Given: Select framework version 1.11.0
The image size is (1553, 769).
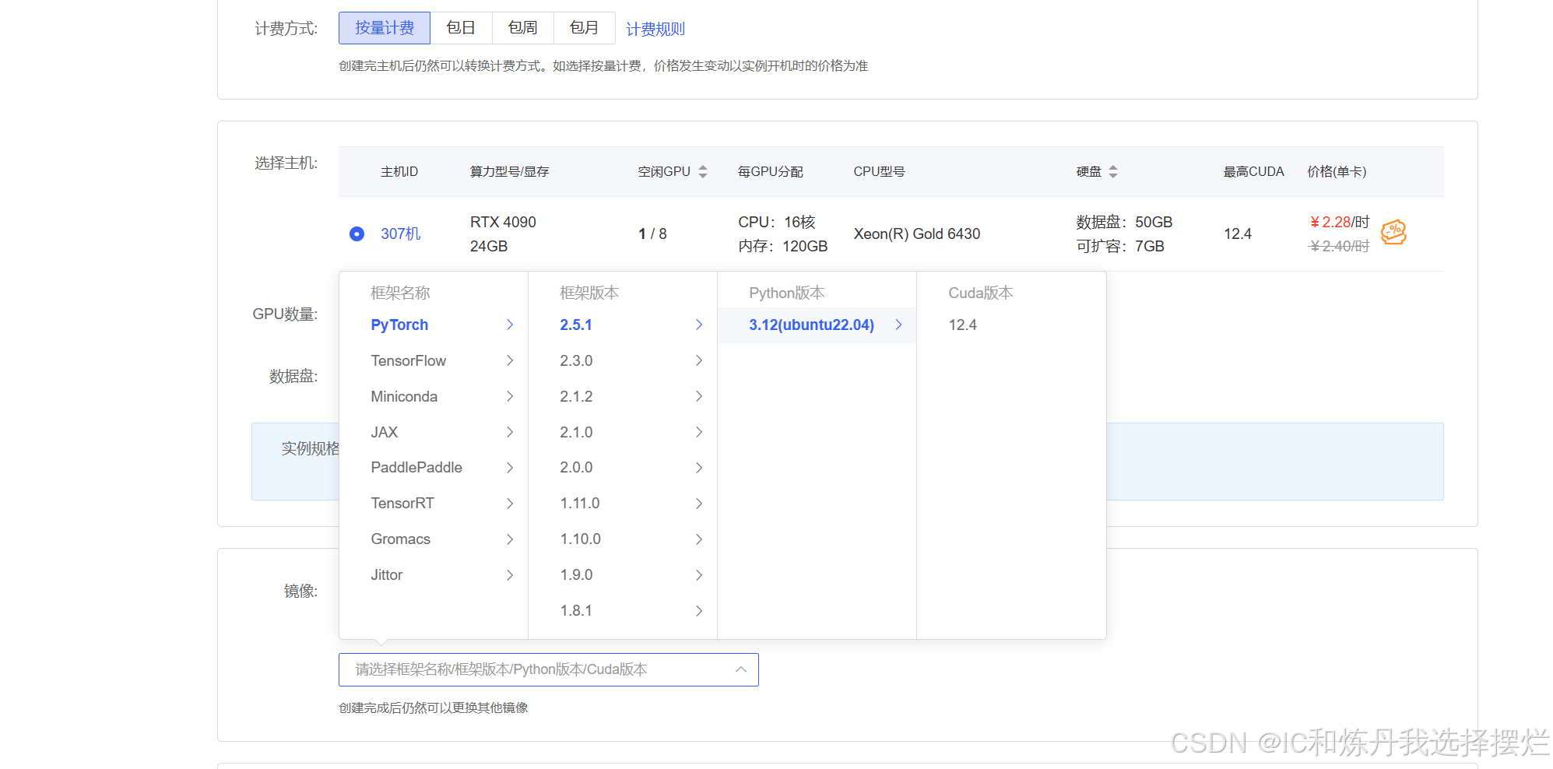Looking at the screenshot, I should coord(580,504).
